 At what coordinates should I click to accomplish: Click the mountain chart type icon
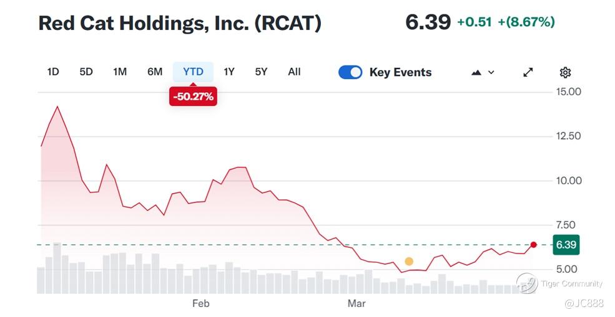click(476, 72)
